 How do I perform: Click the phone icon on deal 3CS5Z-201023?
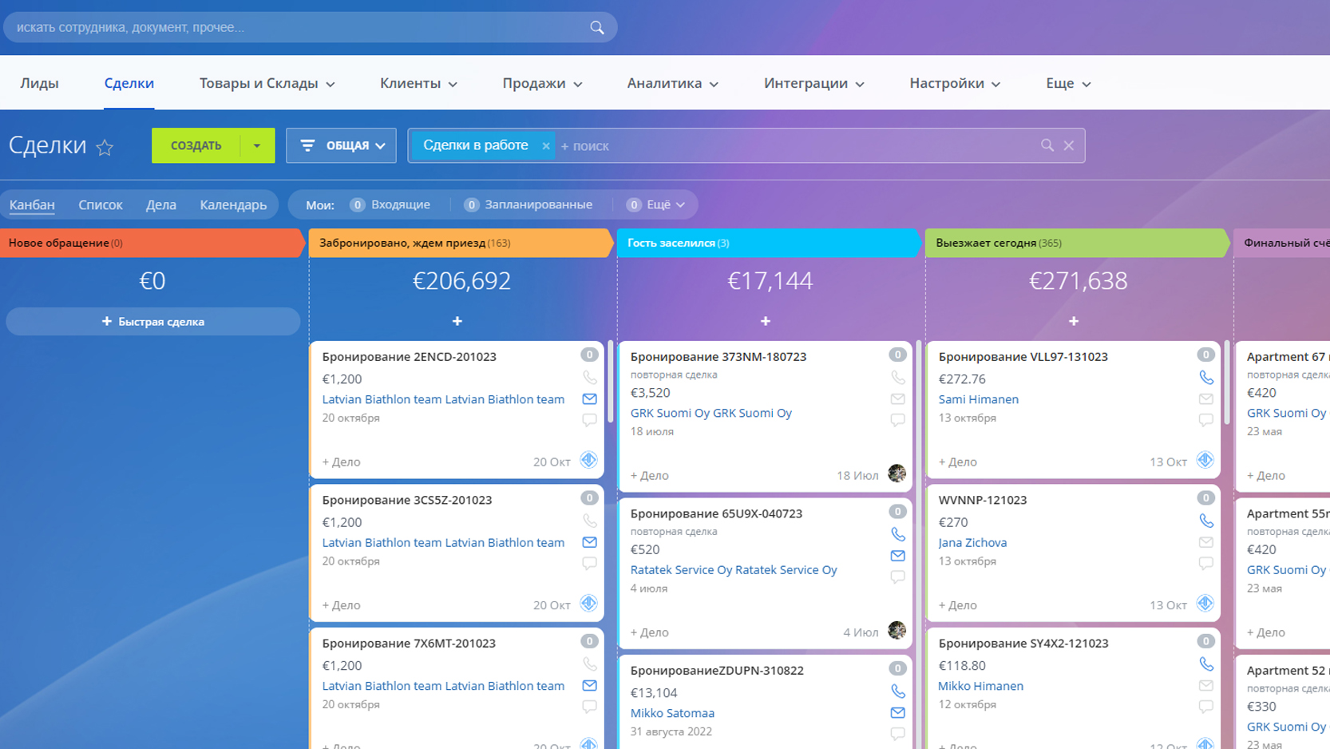[x=589, y=521]
